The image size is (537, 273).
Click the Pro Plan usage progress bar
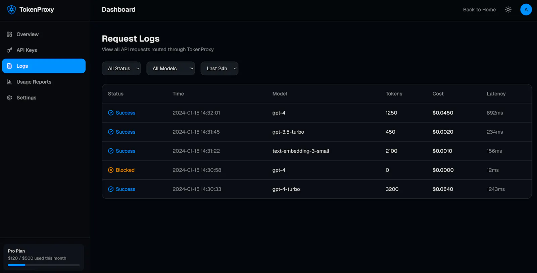(x=44, y=265)
